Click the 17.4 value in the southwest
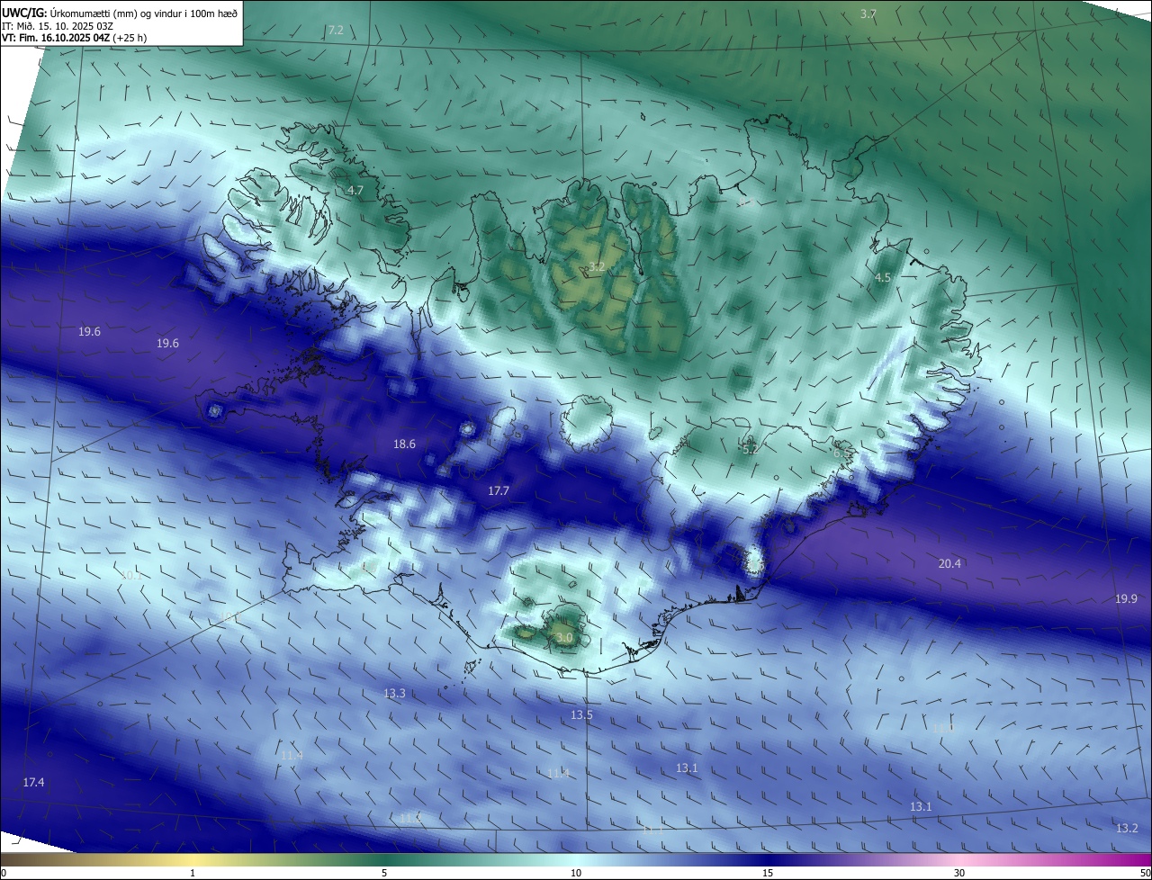1152x880 pixels. (34, 782)
